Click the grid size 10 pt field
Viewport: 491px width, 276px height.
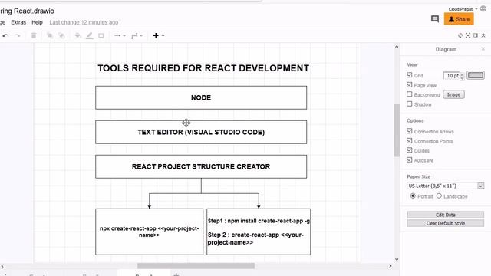pyautogui.click(x=452, y=75)
